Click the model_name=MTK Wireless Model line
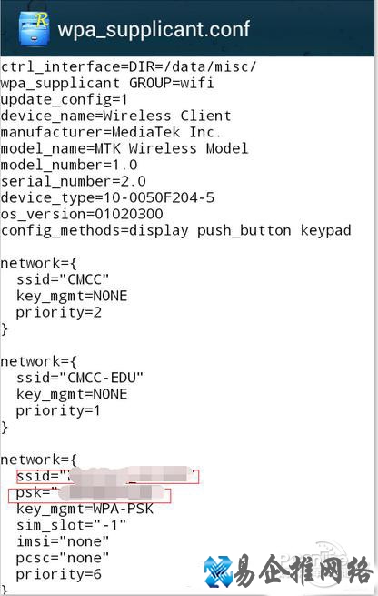378x596 pixels. click(124, 148)
